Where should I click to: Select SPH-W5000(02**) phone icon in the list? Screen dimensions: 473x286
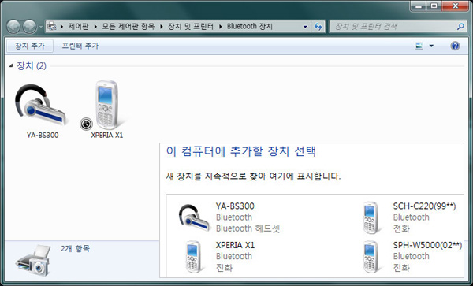point(371,257)
